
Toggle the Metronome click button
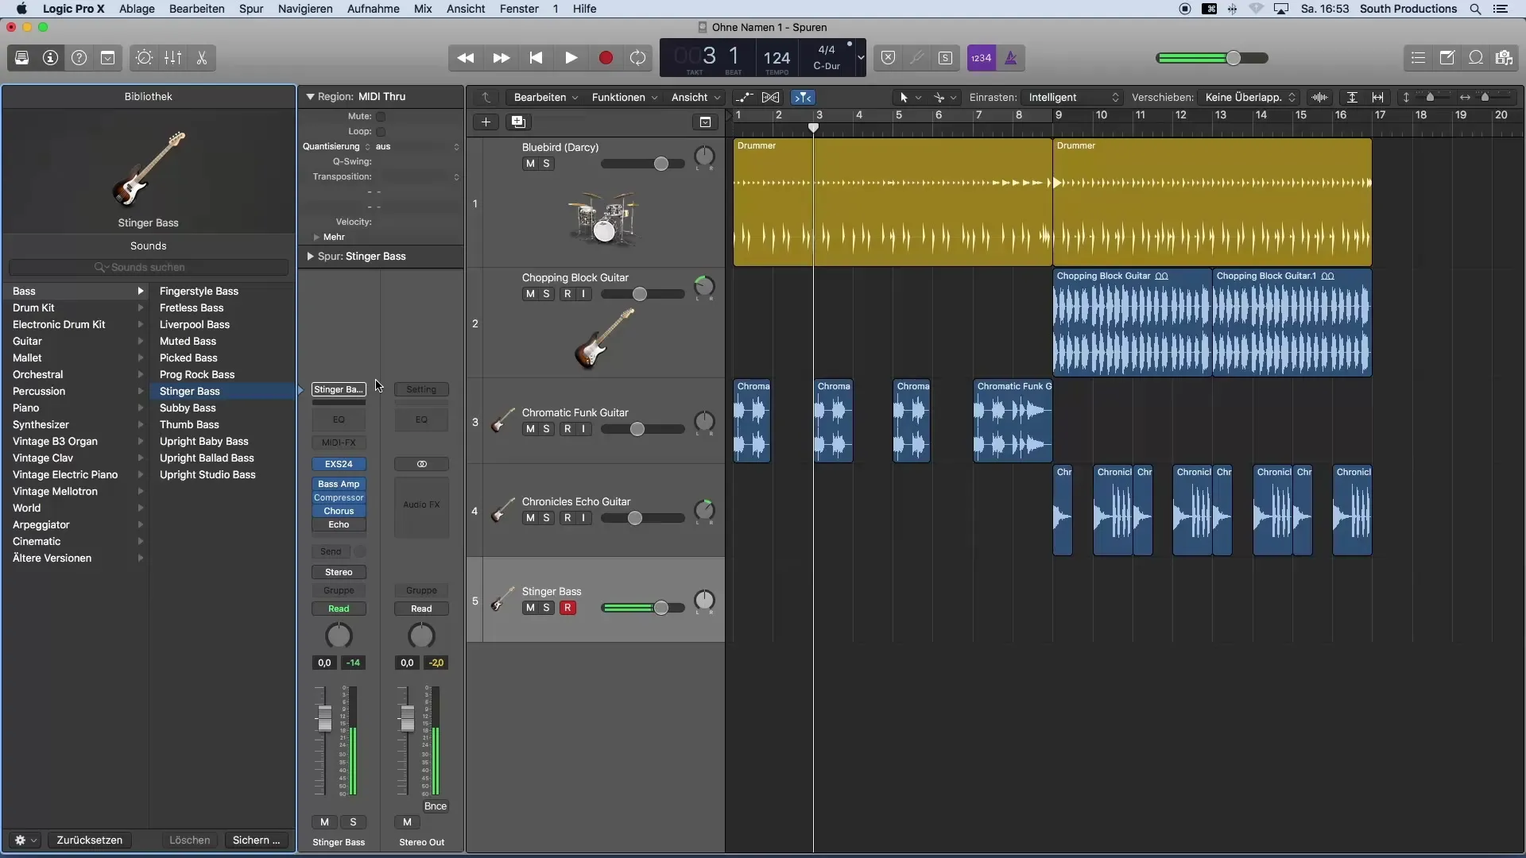[1011, 58]
